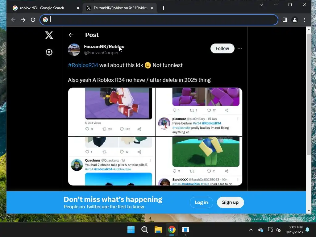This screenshot has width=316, height=237.
Task: Select the FauzanNK/Roblox on X tab
Action: 120,8
